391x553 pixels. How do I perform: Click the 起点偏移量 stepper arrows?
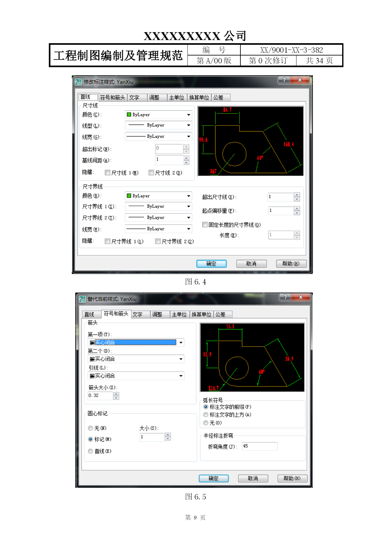point(297,211)
